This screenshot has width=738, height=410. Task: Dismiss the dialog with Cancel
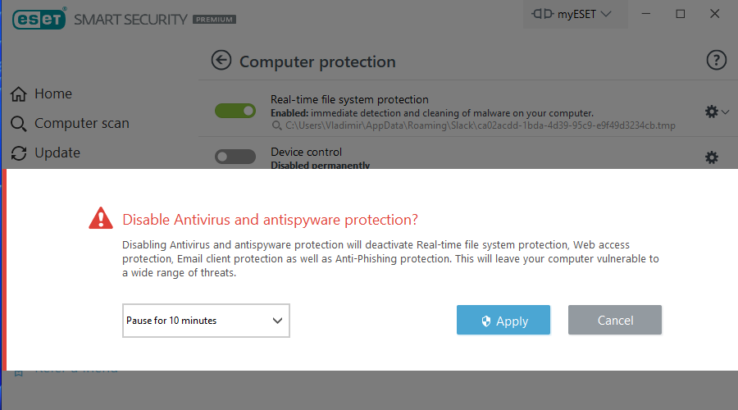615,321
